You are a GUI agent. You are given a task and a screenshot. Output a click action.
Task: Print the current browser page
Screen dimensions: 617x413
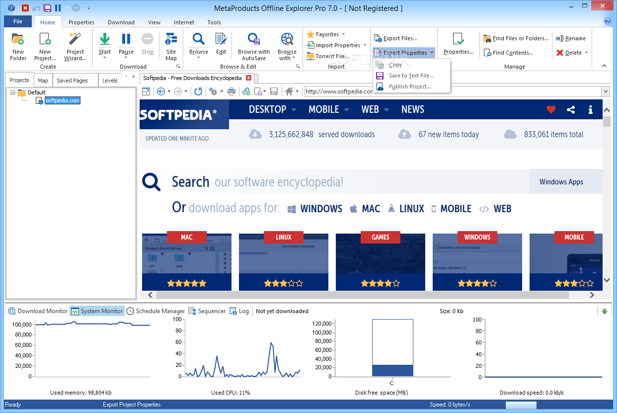231,91
